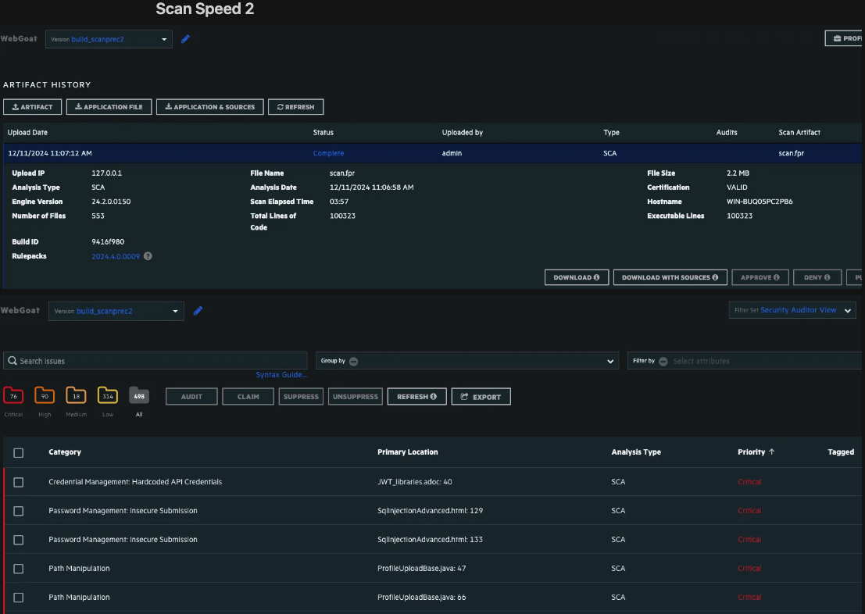Screen dimensions: 865x614
Task: Open the build_scanprec2 version dropdown
Action: click(x=109, y=37)
